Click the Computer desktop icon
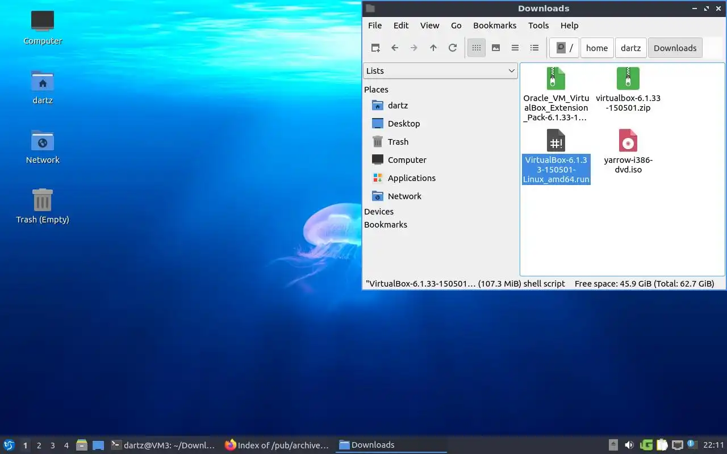727x454 pixels. click(43, 28)
